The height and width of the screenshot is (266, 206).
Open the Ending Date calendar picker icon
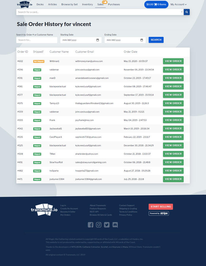(142, 40)
